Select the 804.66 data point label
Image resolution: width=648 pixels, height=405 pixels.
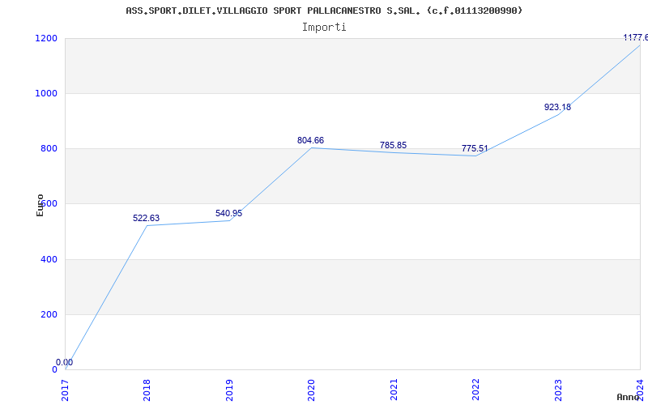tap(310, 140)
